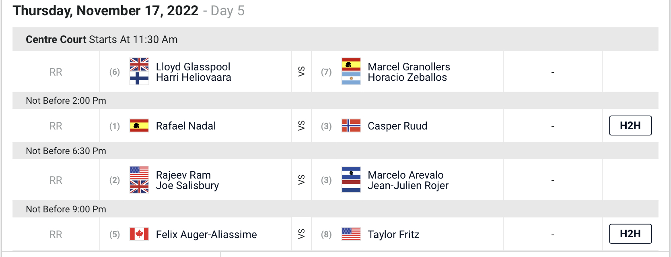Open Marcelo Arevalo's player page
671x257 pixels.
tap(405, 175)
